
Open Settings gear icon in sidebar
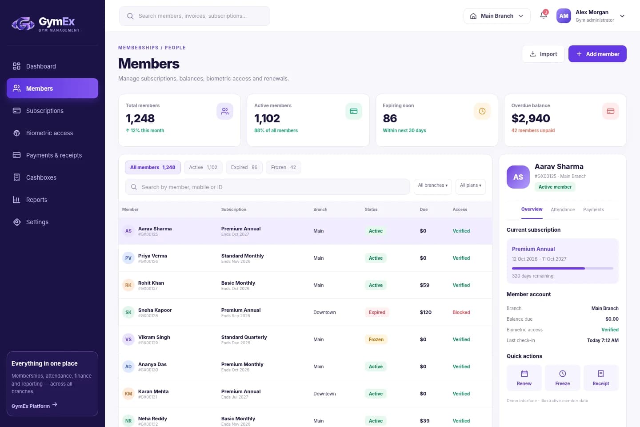(17, 222)
